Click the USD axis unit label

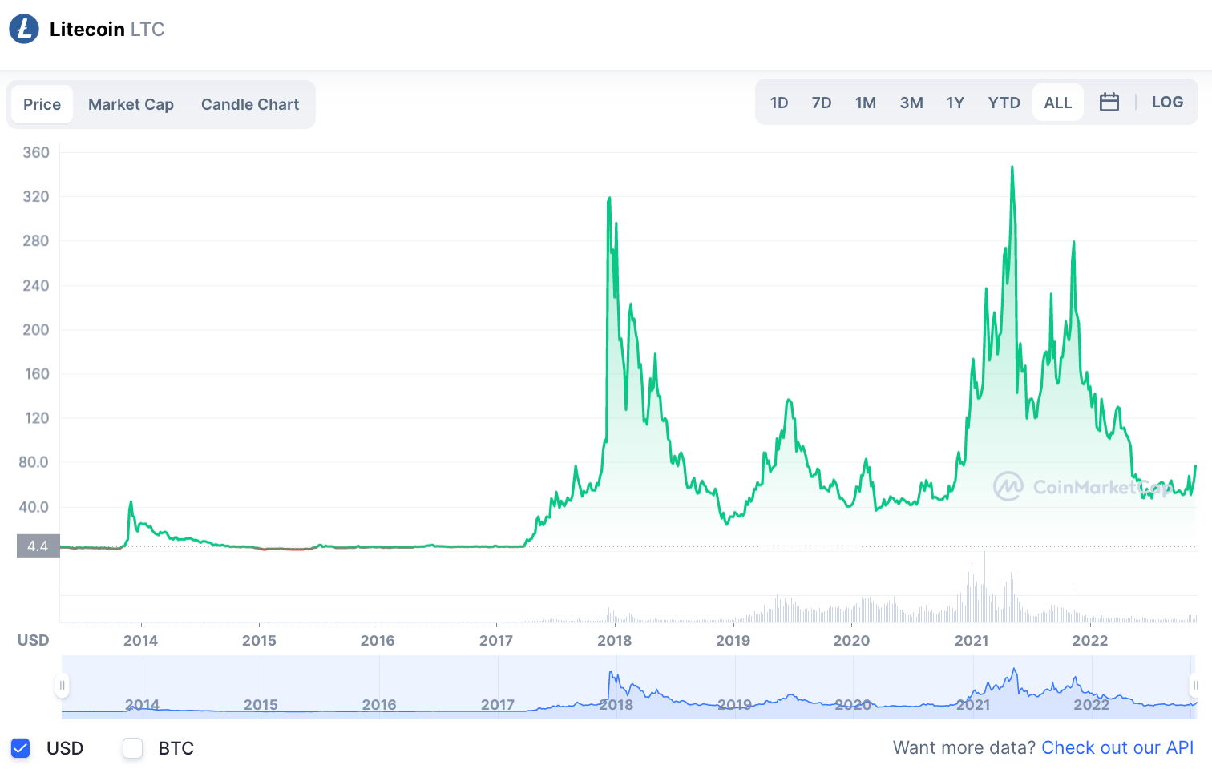[34, 640]
